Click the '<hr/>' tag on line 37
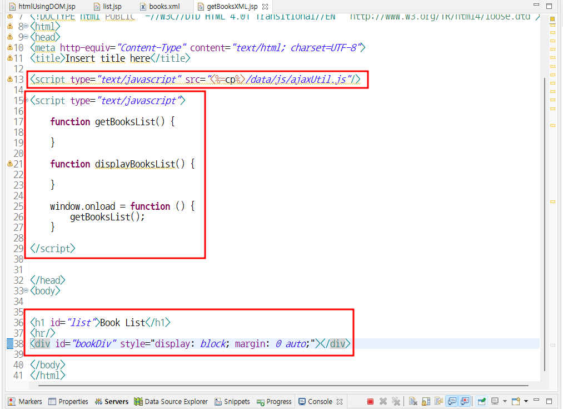Image resolution: width=563 pixels, height=409 pixels. (x=43, y=333)
